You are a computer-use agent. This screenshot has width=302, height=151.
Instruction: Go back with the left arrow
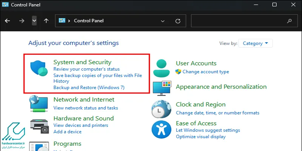click(7, 21)
